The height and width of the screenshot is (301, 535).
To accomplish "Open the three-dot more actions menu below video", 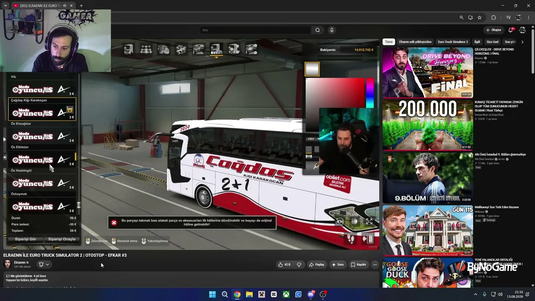I will tap(375, 265).
